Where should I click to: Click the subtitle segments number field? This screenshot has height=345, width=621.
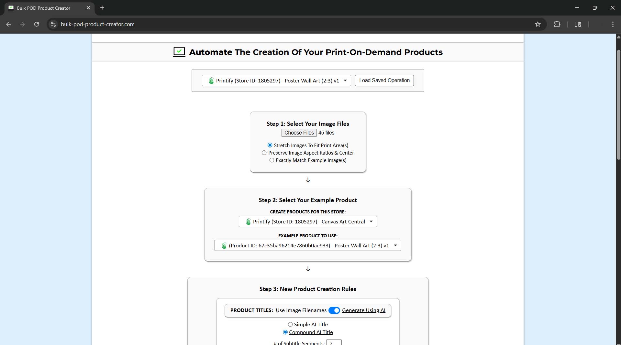(334, 343)
